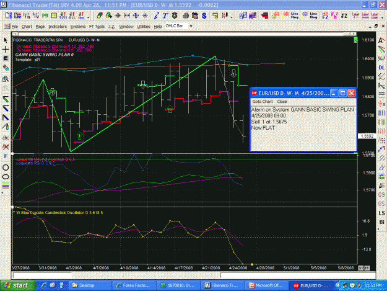Insert a text label with abc tool
Image resolution: width=387 pixels, height=291 pixels.
6,138
